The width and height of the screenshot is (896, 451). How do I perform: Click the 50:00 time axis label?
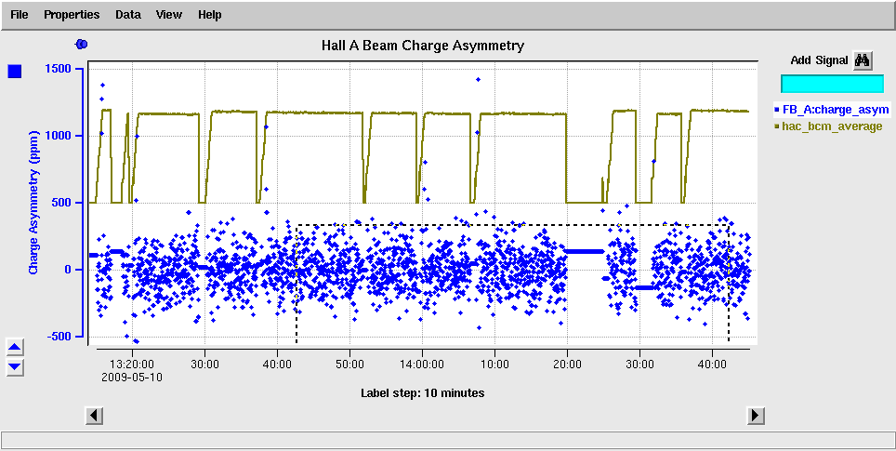click(x=349, y=363)
